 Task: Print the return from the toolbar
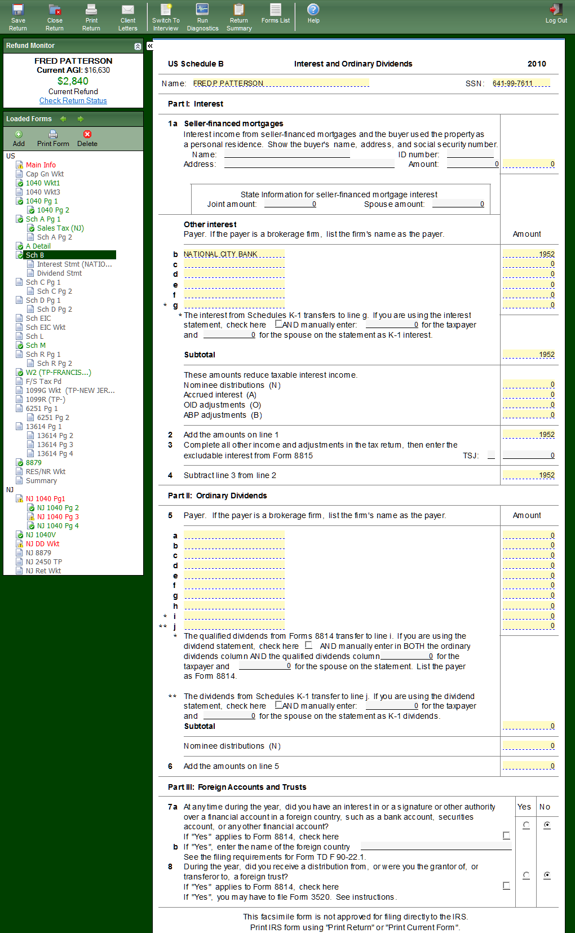91,17
